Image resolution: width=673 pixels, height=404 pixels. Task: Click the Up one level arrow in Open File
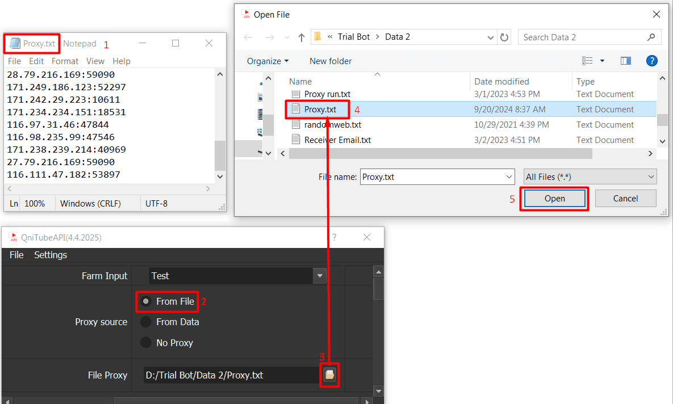[302, 38]
